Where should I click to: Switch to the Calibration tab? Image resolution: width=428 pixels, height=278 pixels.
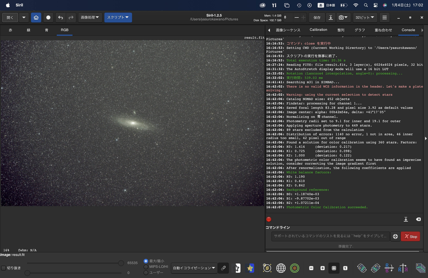pyautogui.click(x=319, y=30)
